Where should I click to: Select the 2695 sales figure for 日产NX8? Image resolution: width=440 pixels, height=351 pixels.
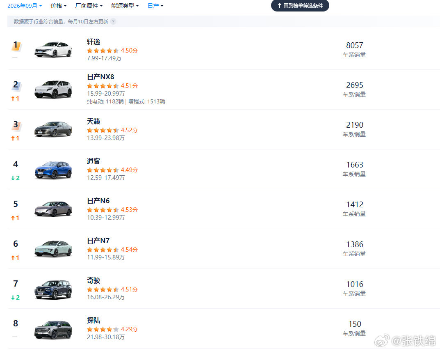point(354,85)
